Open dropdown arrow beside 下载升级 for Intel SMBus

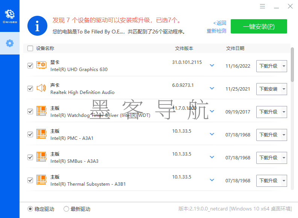tap(284, 158)
